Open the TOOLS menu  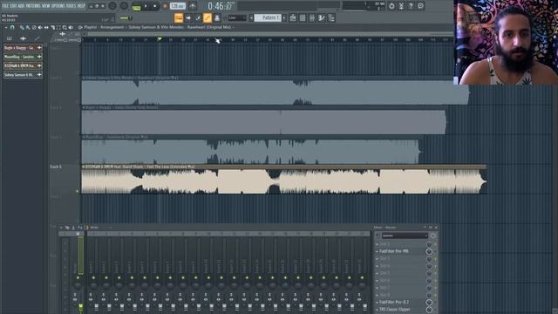point(71,6)
